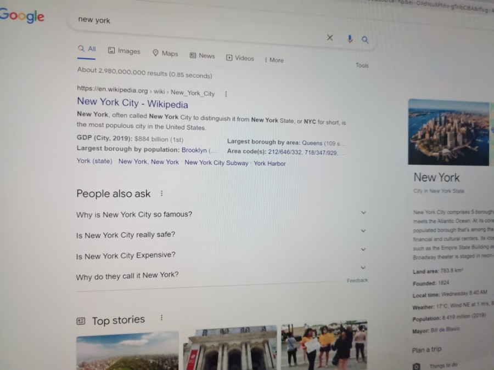Click the Feedback link
The width and height of the screenshot is (494, 370).
pos(357,280)
